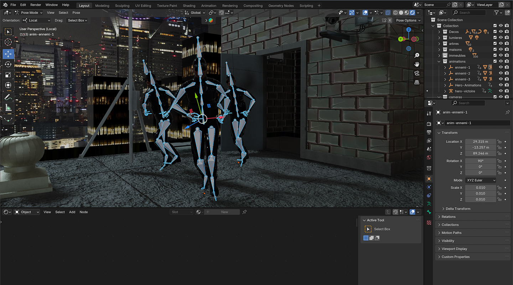The image size is (513, 285).
Task: Pin the anim-ennemi-1 properties panel
Action: 507,112
